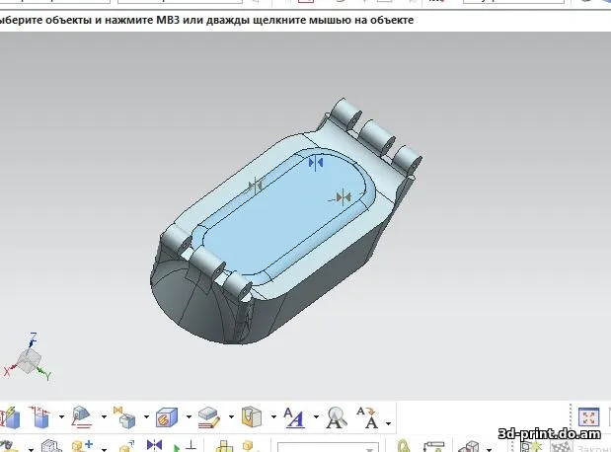The height and width of the screenshot is (452, 611).
Task: Select green arrow perpendicular constraint icon
Action: 185,446
